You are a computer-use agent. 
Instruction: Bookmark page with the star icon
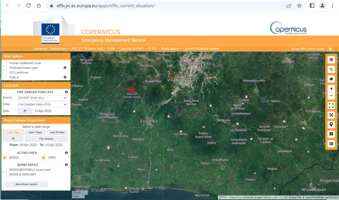pos(299,6)
